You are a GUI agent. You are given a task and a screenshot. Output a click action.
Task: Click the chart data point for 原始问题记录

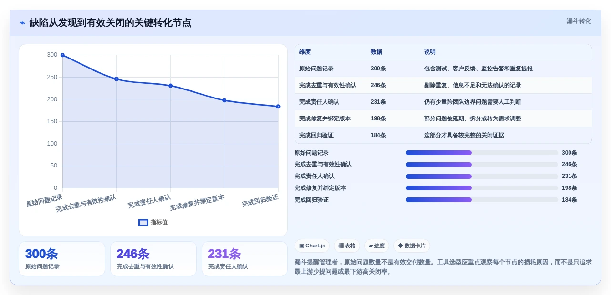click(x=62, y=55)
